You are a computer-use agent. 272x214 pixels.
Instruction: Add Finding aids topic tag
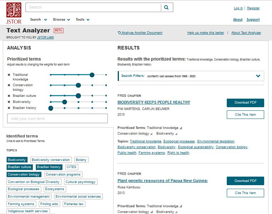tap(49, 204)
